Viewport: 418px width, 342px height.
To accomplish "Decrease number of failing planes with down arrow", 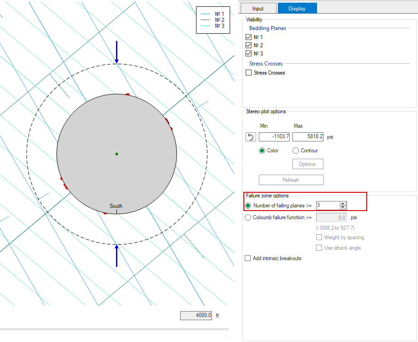I will point(343,207).
